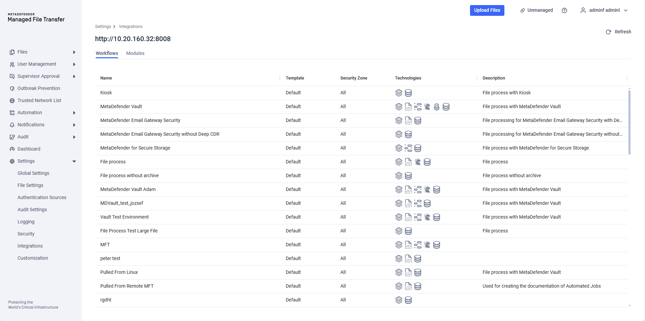Click the shield-check technology icon for MetaDefender Vault
645x321 pixels.
[437, 107]
